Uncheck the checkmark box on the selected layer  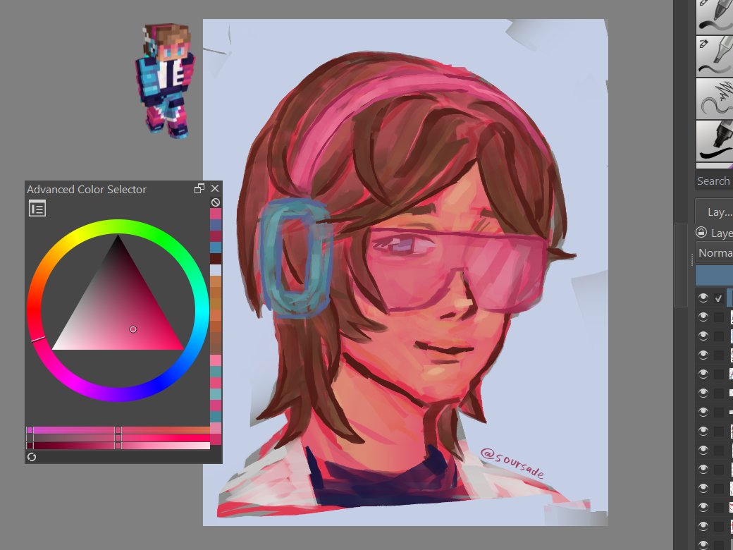click(718, 298)
